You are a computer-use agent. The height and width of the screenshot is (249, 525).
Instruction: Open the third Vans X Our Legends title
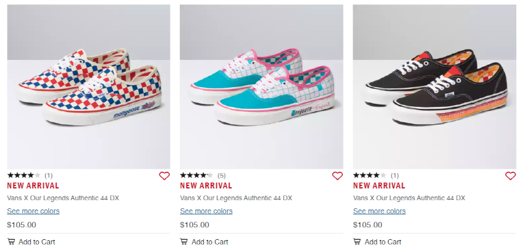click(x=409, y=198)
